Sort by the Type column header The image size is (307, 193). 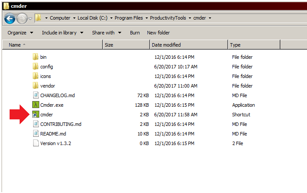point(254,45)
